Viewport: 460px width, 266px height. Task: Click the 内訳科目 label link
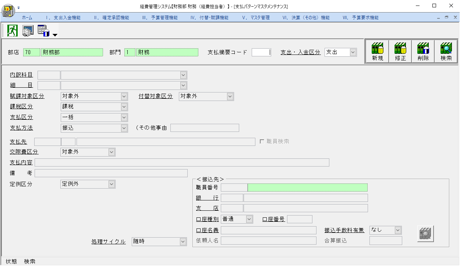pos(21,75)
